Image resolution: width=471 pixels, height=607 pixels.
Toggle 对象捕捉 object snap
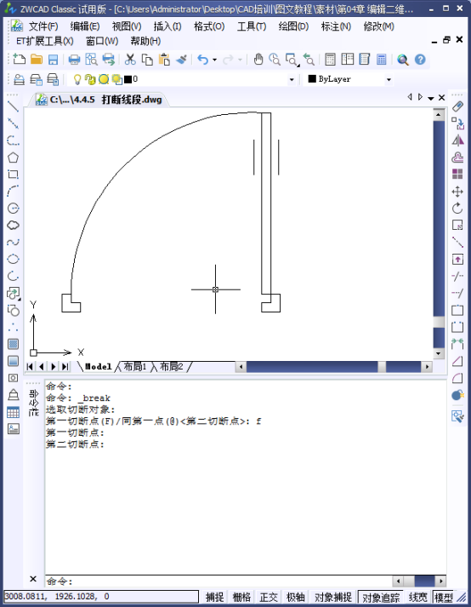pyautogui.click(x=333, y=597)
